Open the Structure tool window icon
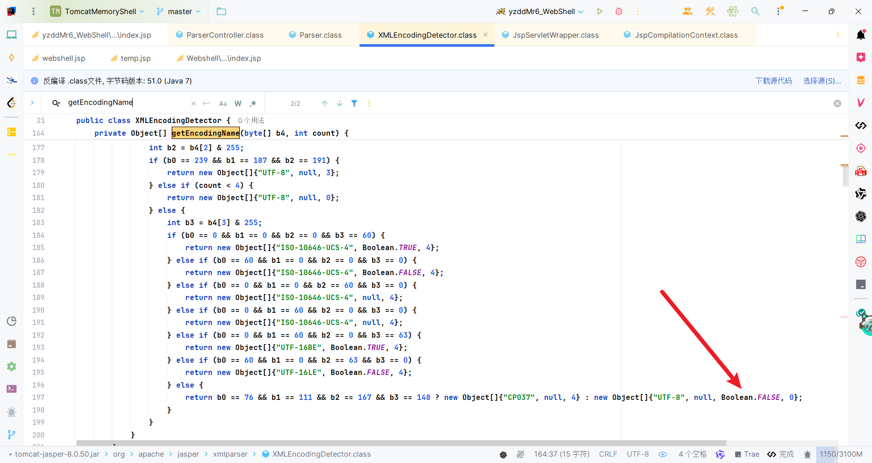The height and width of the screenshot is (463, 872). tap(11, 132)
